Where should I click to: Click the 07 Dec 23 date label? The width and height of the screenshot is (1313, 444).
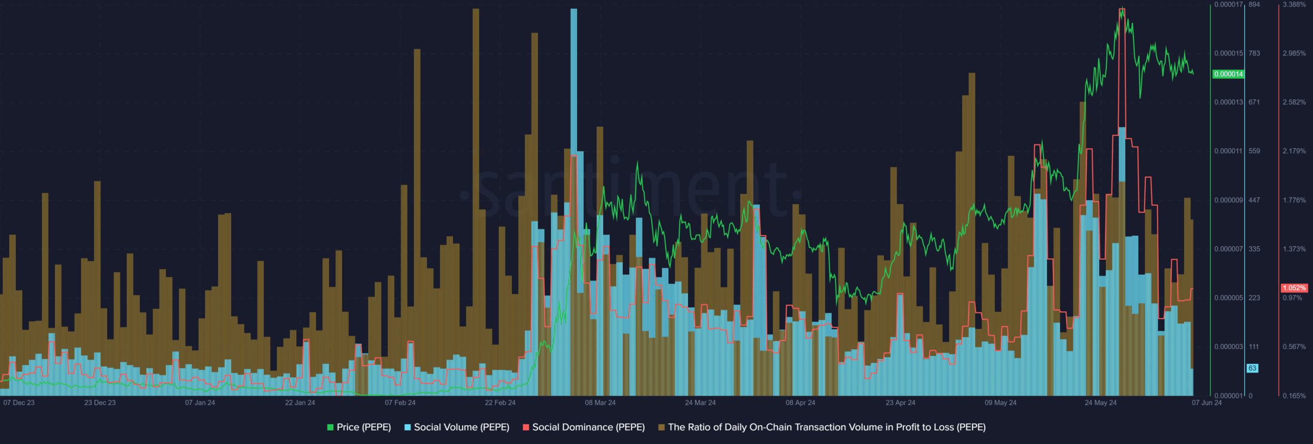tap(19, 403)
